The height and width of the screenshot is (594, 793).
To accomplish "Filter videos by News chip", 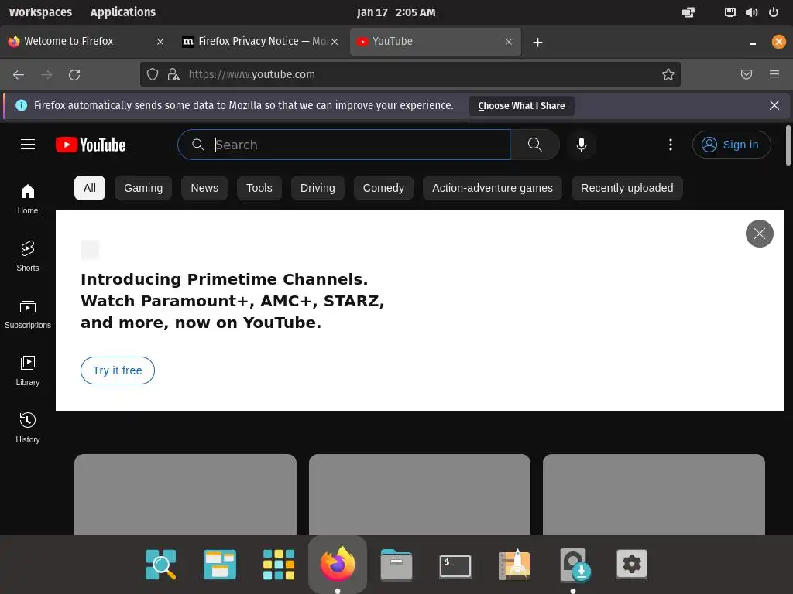I will pos(204,188).
